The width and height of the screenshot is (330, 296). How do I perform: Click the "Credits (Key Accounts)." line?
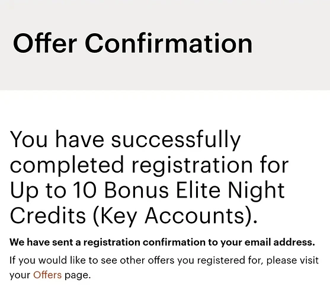[x=133, y=216]
